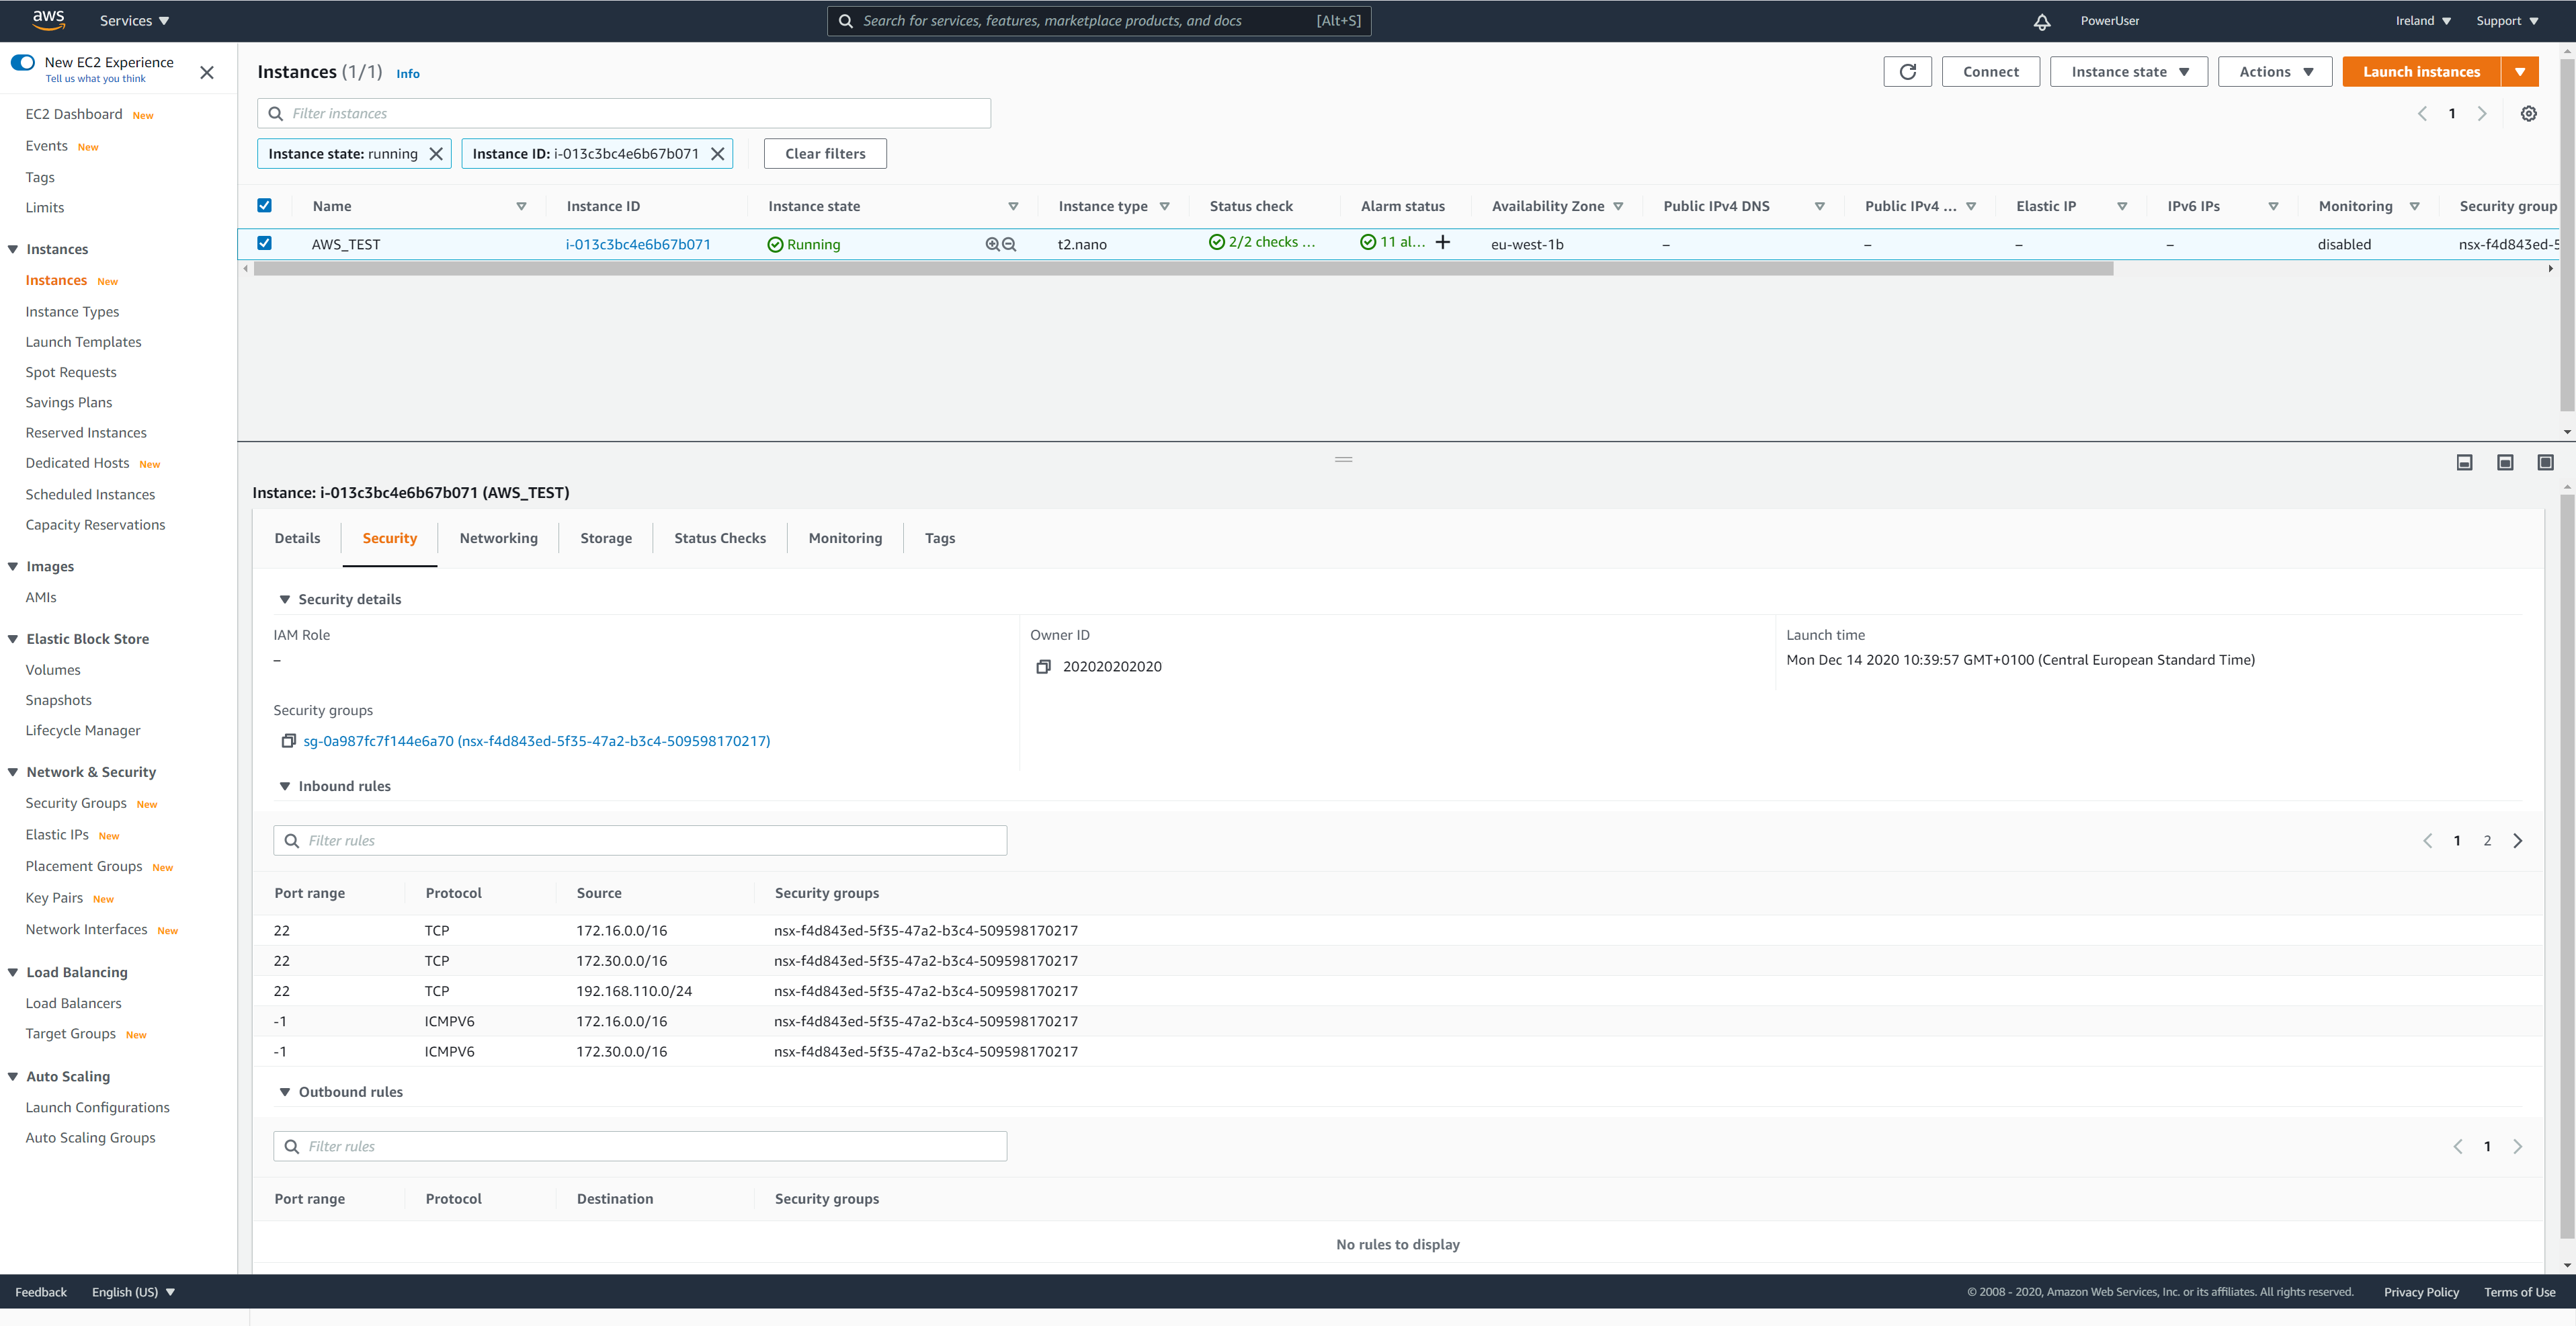Close the New EC2 Experience banner
2576x1326 pixels.
click(207, 72)
